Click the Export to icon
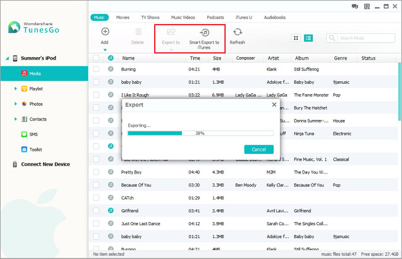Screen dimensions: 402x259 point(171,32)
